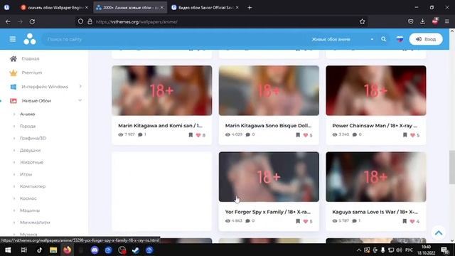The width and height of the screenshot is (455, 256).
Task: Like the Marin Kitagawa Sono Bisque Doll card
Action: click(306, 135)
